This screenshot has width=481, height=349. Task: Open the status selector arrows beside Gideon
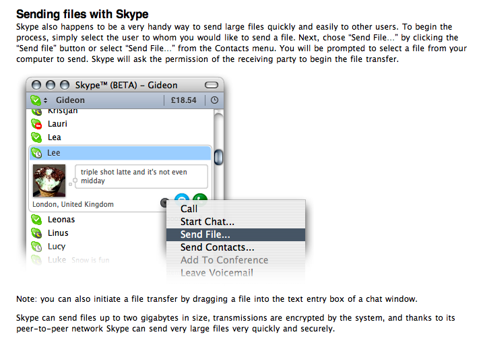(x=45, y=100)
